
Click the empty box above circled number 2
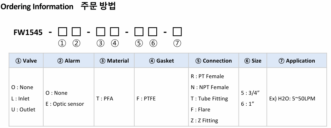coord(76,32)
